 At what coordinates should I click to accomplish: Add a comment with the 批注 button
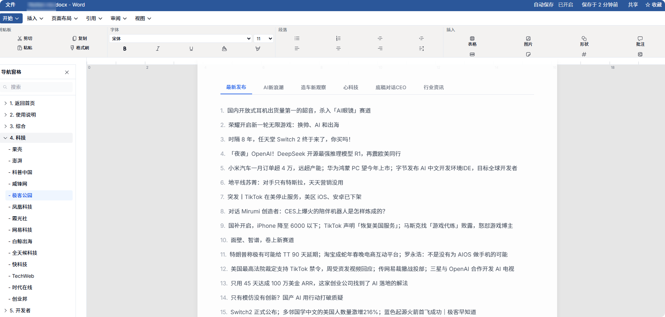(640, 41)
